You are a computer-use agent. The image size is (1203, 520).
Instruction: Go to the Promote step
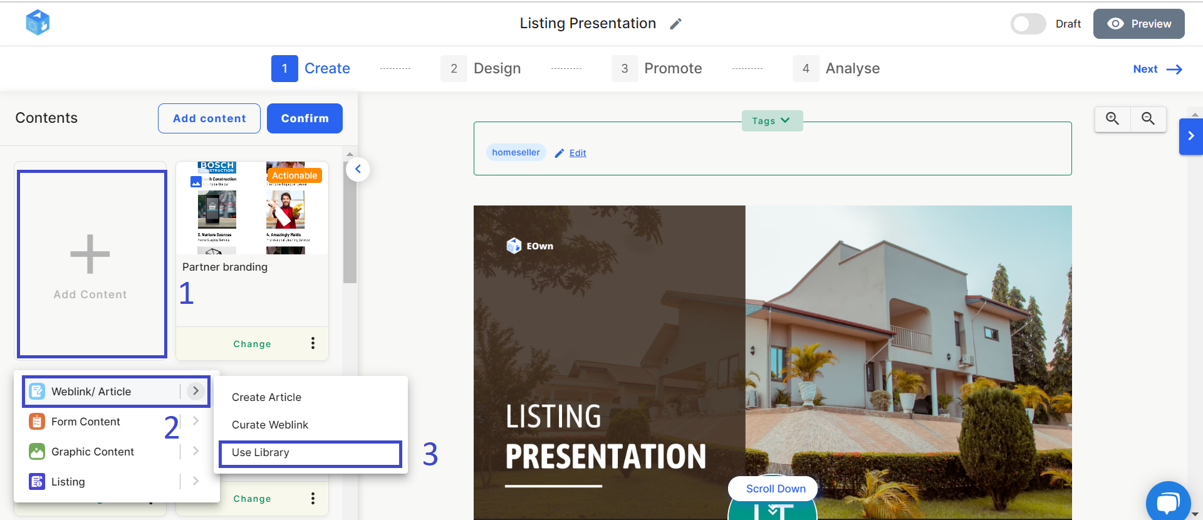pyautogui.click(x=657, y=68)
